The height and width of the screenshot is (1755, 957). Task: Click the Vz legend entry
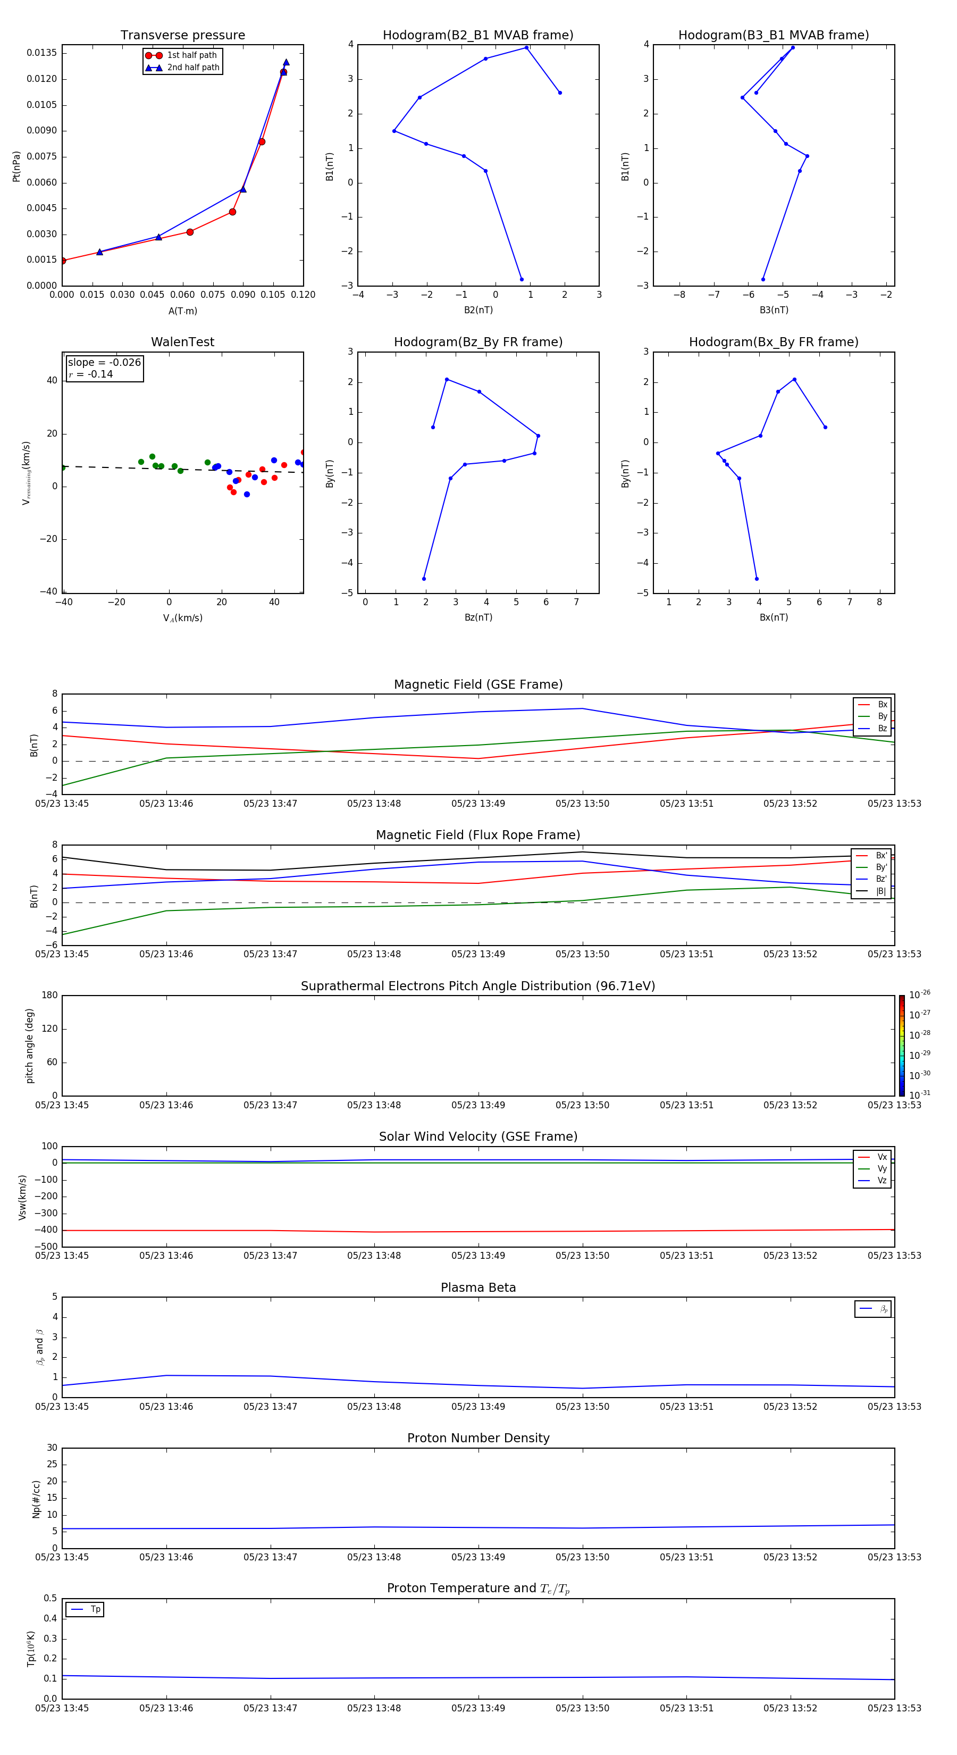coord(872,1180)
